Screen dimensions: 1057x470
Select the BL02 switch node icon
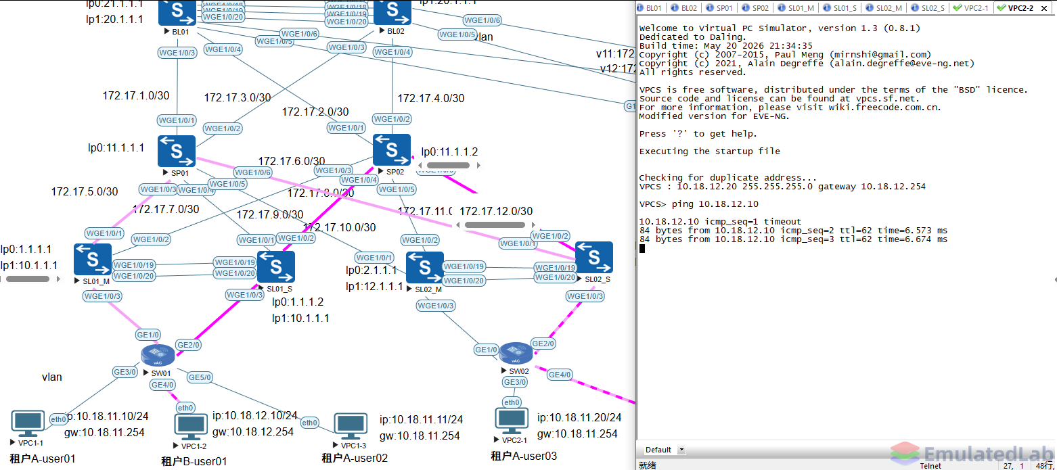click(392, 12)
